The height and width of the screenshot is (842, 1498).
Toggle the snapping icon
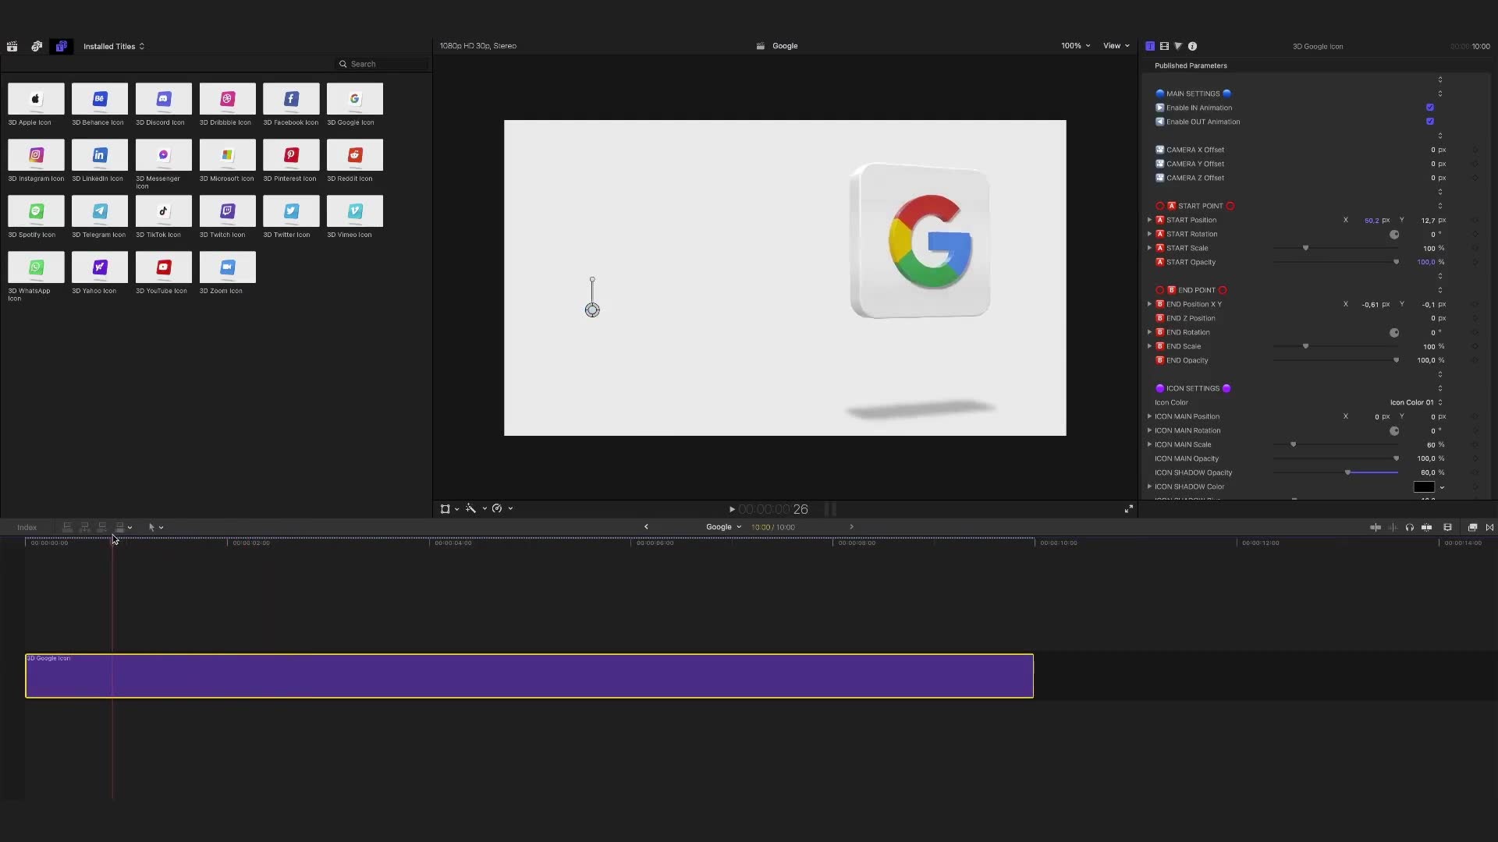coord(1426,527)
